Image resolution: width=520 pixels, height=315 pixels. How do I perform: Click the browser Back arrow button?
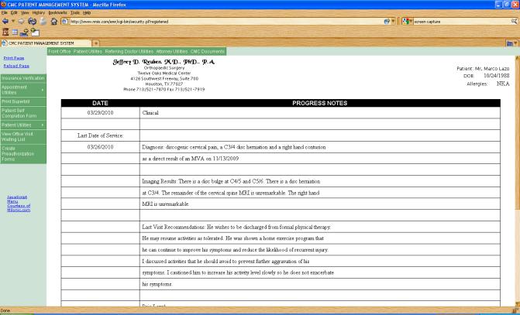point(6,22)
